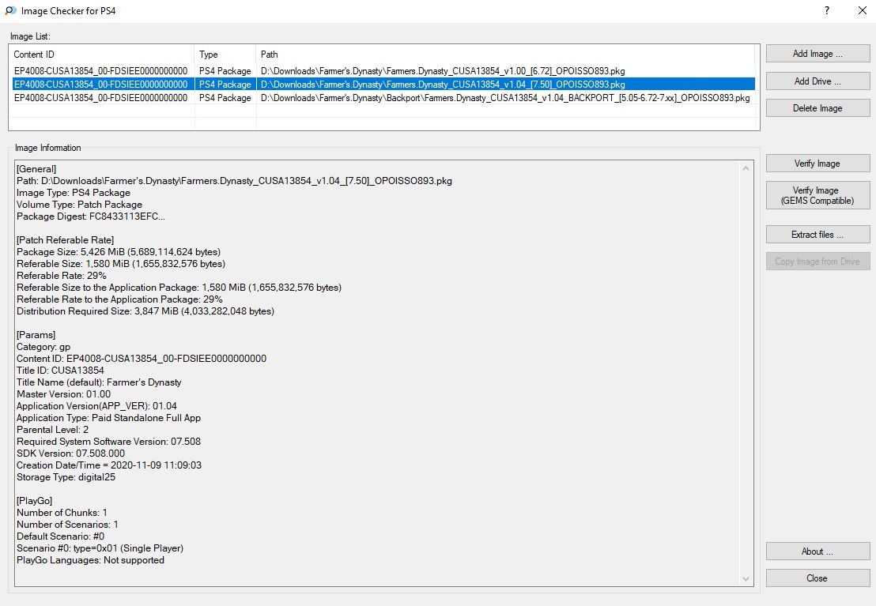
Task: Close the window with the X button
Action: (862, 11)
